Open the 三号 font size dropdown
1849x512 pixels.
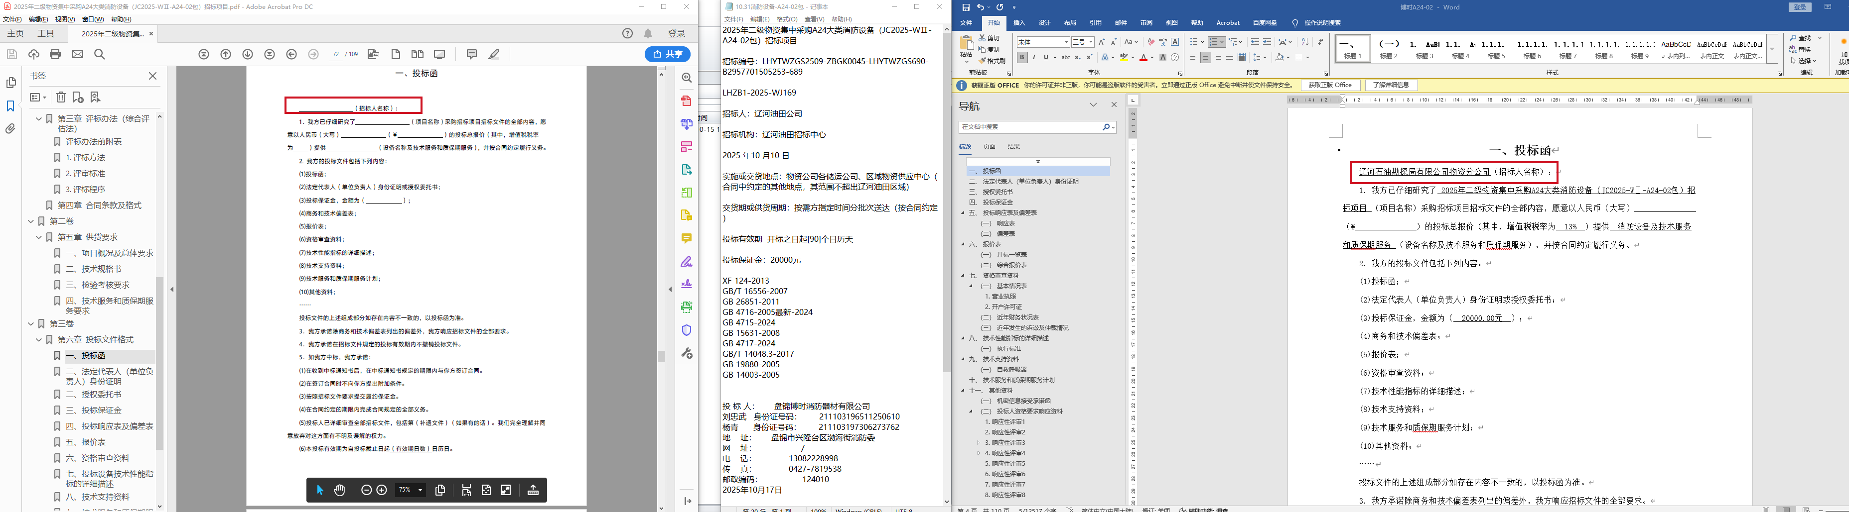(x=1091, y=42)
